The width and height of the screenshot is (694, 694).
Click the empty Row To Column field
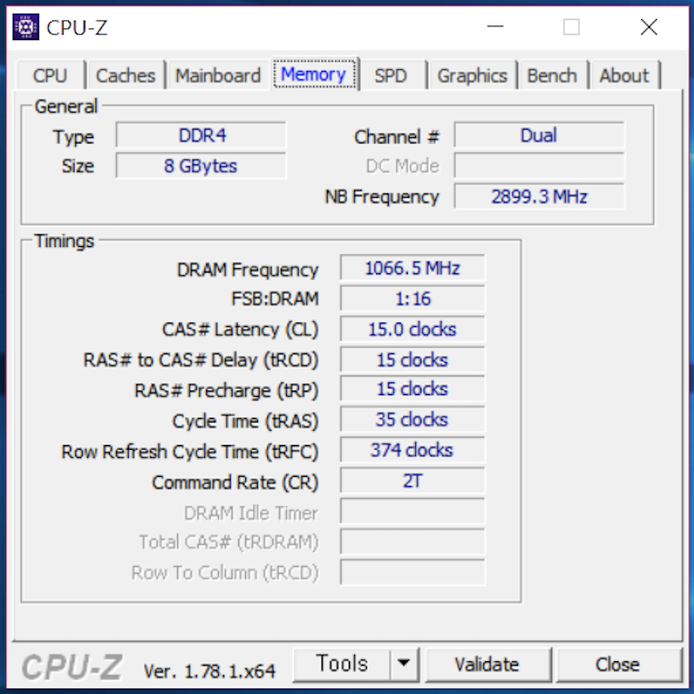coord(412,572)
